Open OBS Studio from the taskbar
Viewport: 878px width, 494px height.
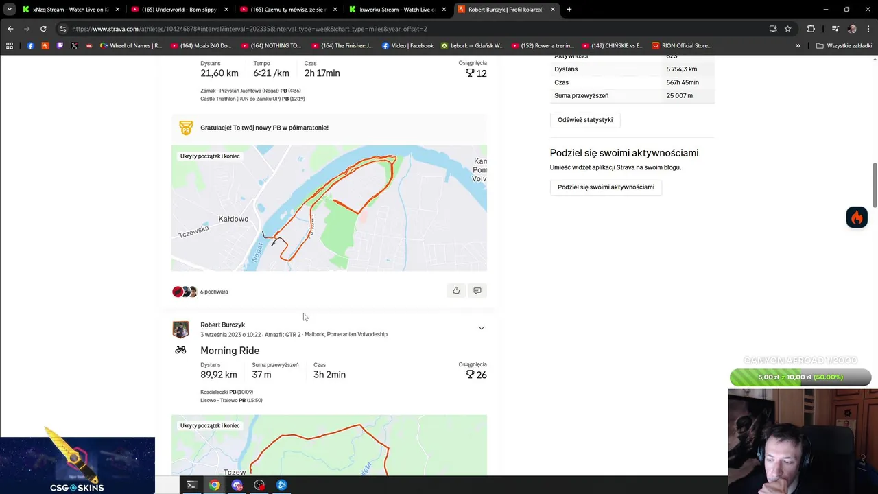(259, 485)
